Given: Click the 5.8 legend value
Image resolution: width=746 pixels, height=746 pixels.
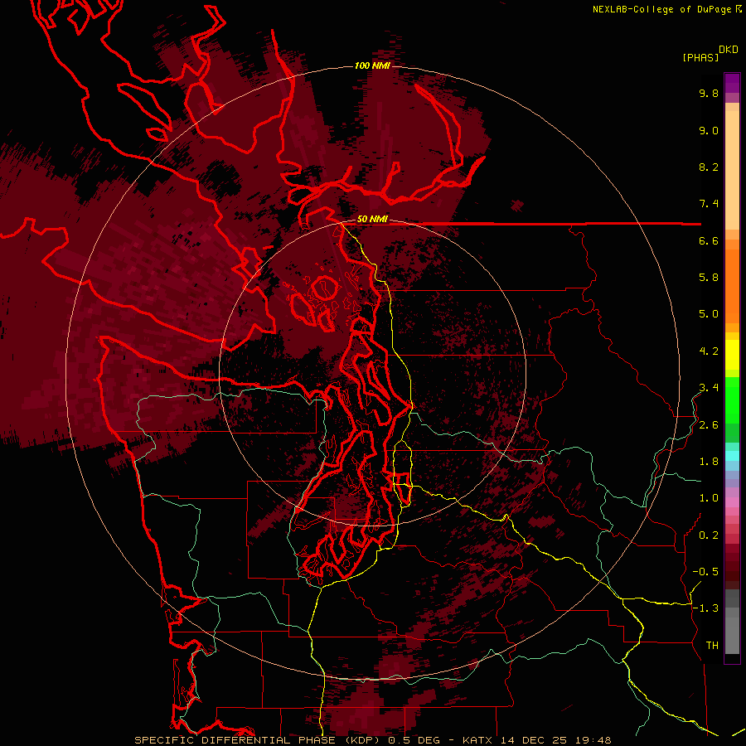Looking at the screenshot, I should (709, 278).
